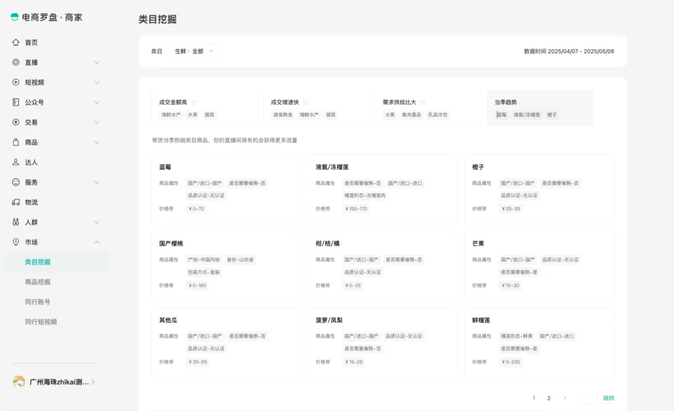Image resolution: width=674 pixels, height=411 pixels.
Task: Go to page 2
Action: [x=549, y=398]
